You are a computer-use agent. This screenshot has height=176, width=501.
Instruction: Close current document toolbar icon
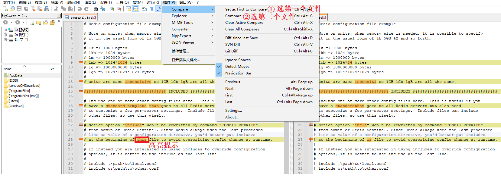(33, 9)
